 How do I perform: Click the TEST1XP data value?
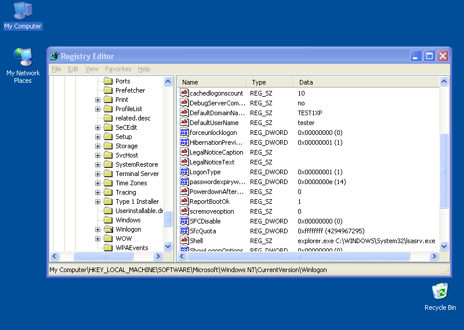coord(310,113)
